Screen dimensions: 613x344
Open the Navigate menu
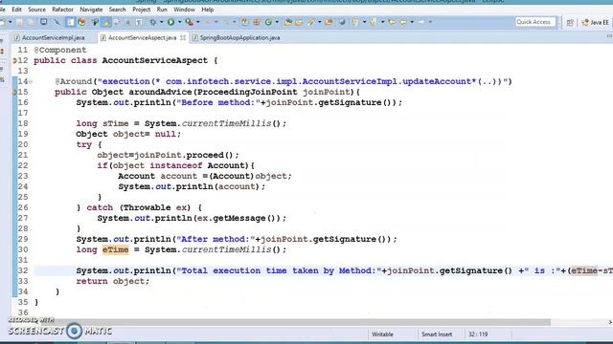click(91, 10)
